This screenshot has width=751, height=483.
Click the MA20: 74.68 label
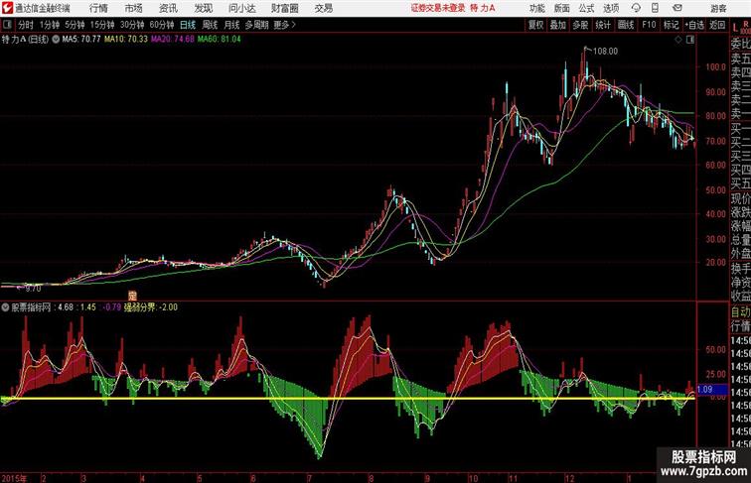point(173,40)
